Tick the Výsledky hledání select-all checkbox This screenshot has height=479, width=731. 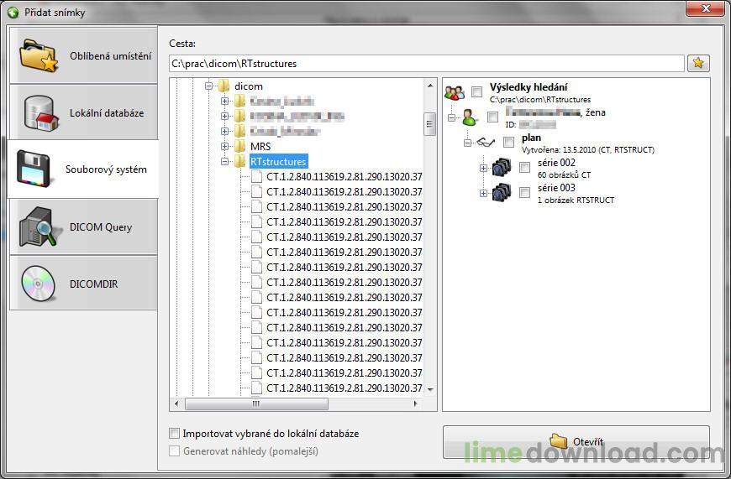click(476, 91)
